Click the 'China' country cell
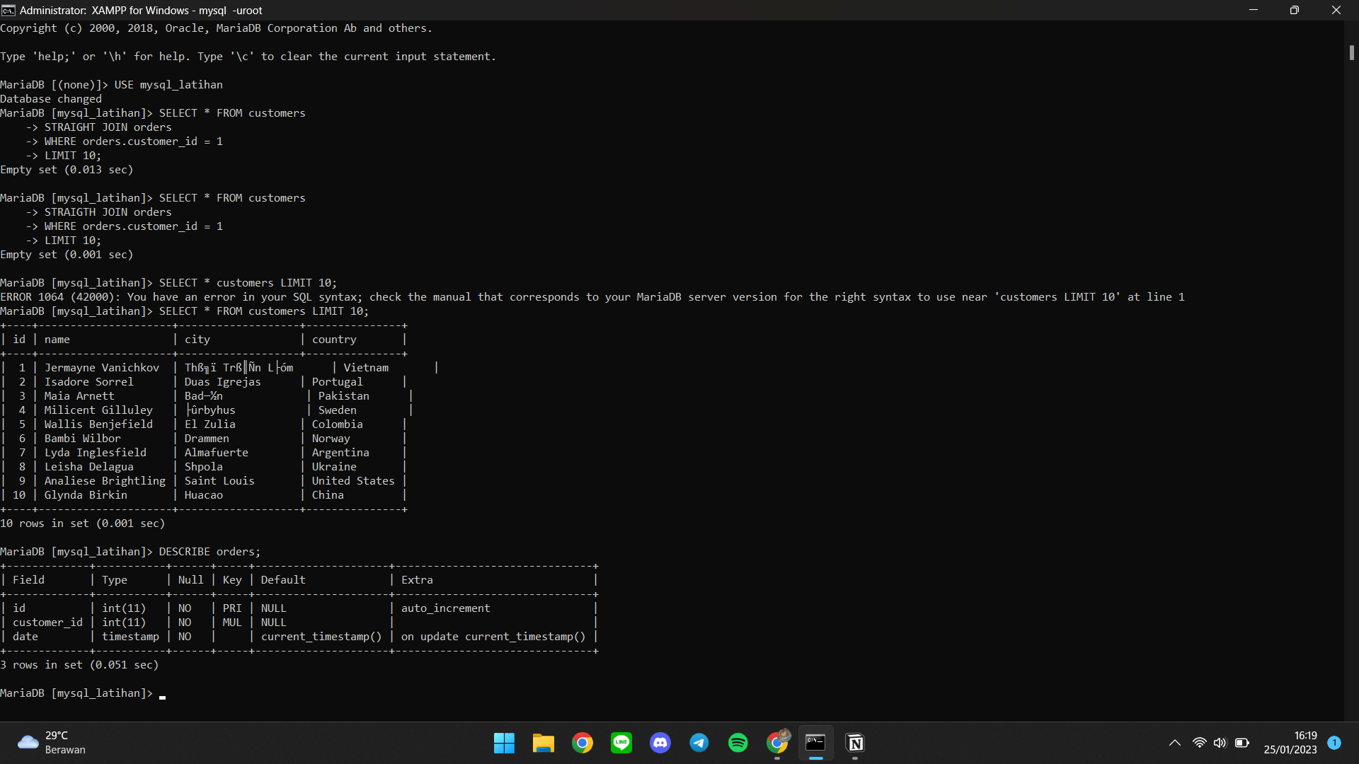The height and width of the screenshot is (764, 1359). click(328, 495)
